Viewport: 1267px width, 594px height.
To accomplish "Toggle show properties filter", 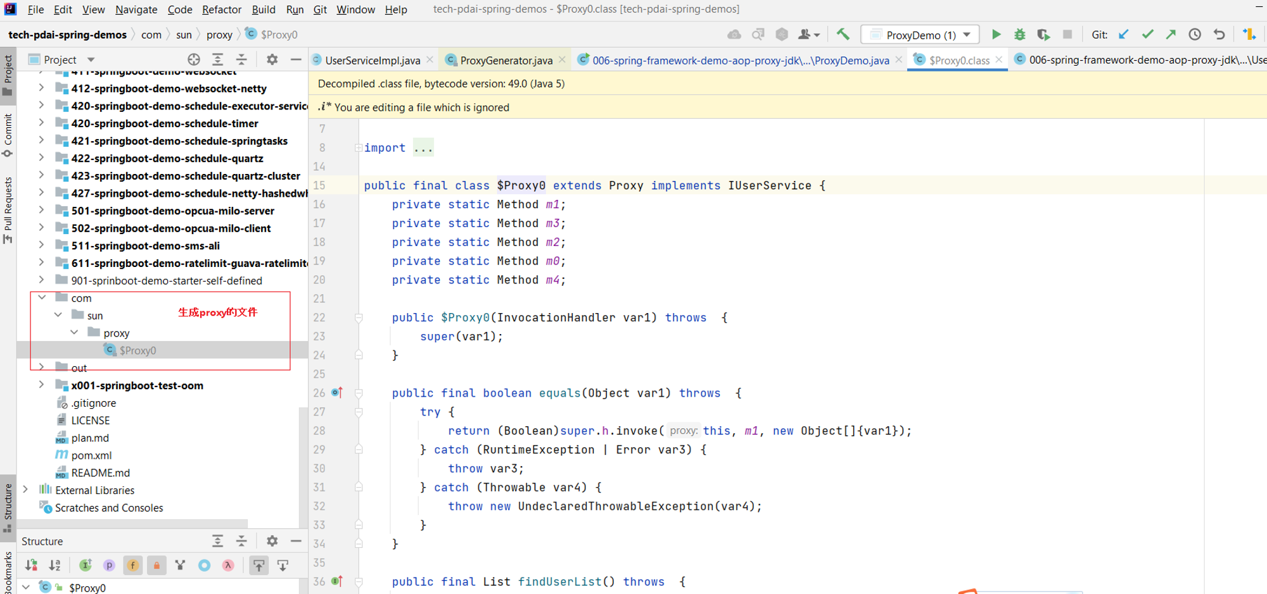I will pyautogui.click(x=109, y=565).
